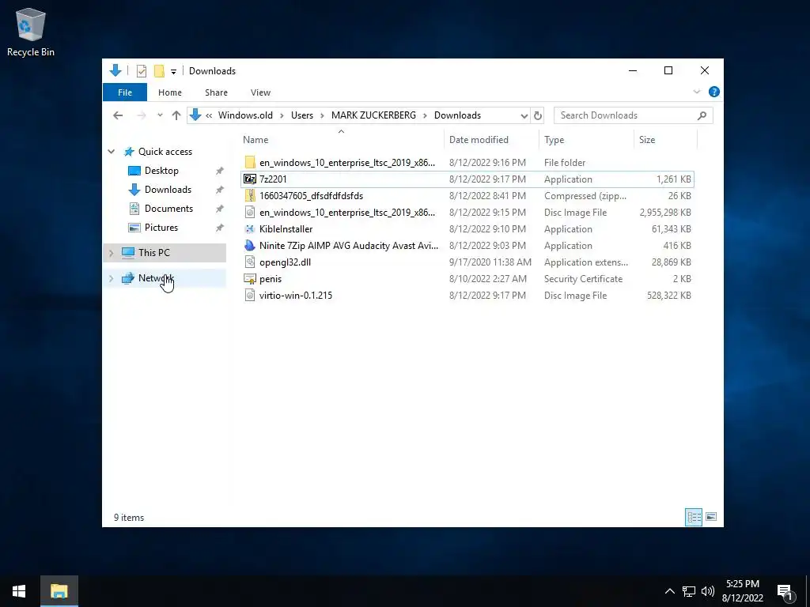Select the 7z2201 application icon

250,179
